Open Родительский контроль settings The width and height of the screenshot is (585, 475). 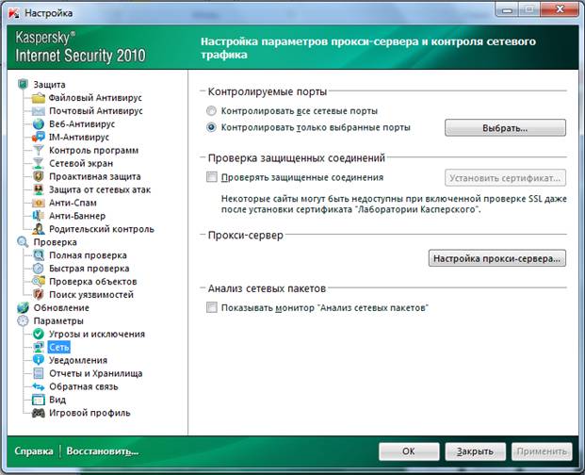coord(102,229)
